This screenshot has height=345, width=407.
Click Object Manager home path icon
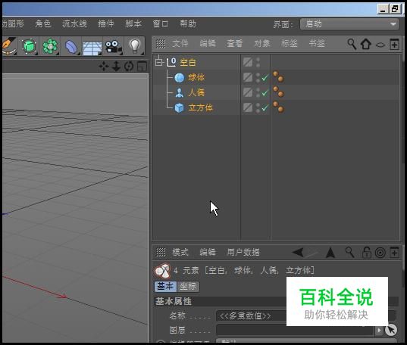[366, 44]
